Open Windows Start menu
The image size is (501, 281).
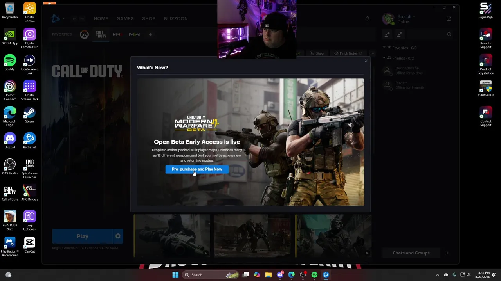175,275
